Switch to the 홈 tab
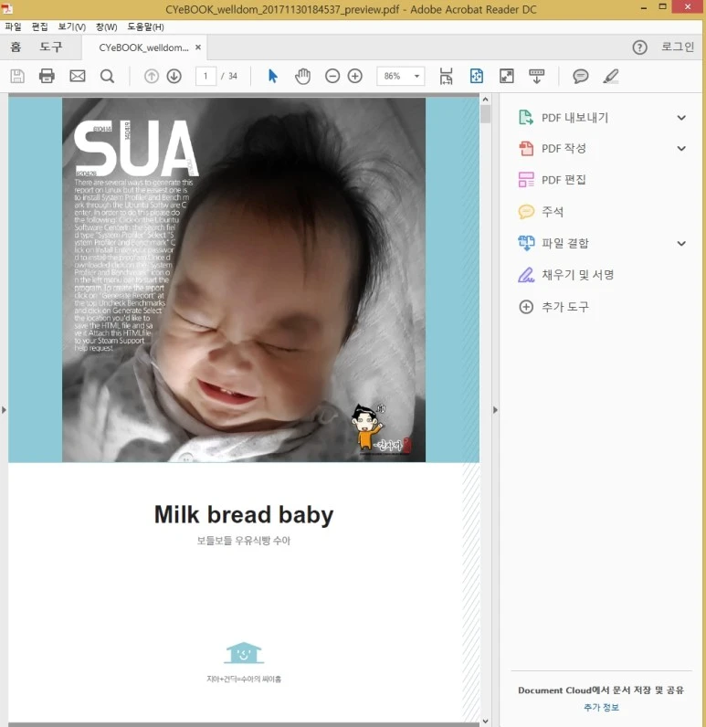Viewport: 706px width, 727px height. coord(16,47)
